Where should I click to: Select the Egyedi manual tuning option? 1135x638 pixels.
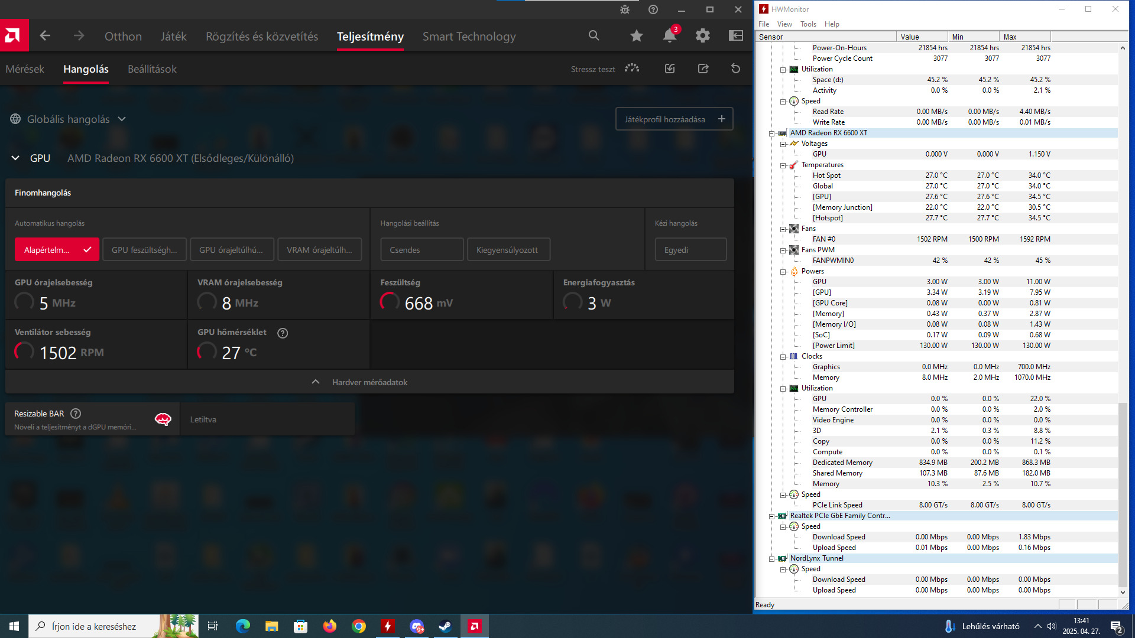click(690, 250)
